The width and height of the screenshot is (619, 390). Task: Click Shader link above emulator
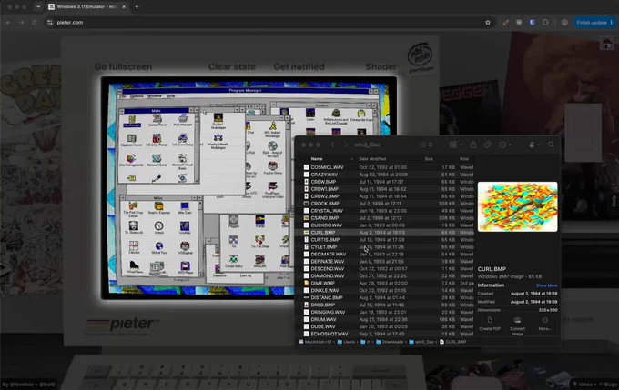[x=381, y=67]
